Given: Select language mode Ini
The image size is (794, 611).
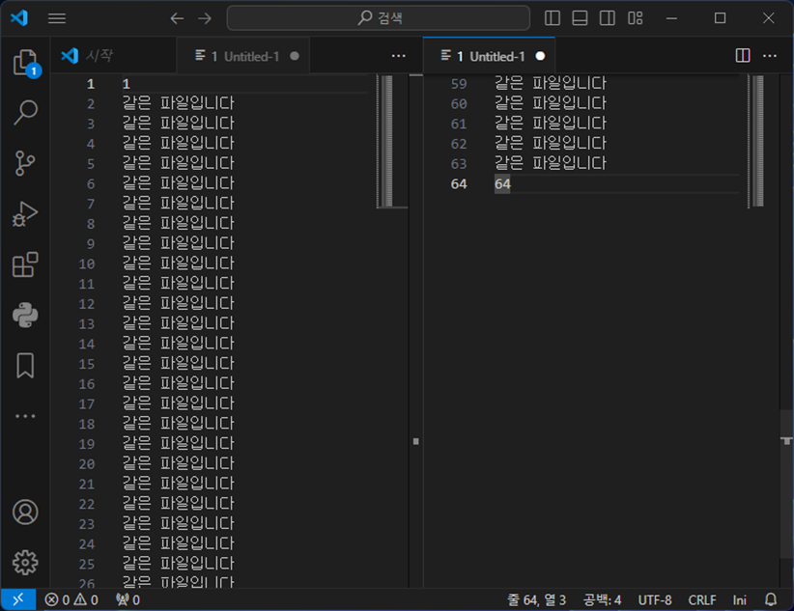Looking at the screenshot, I should coord(739,599).
